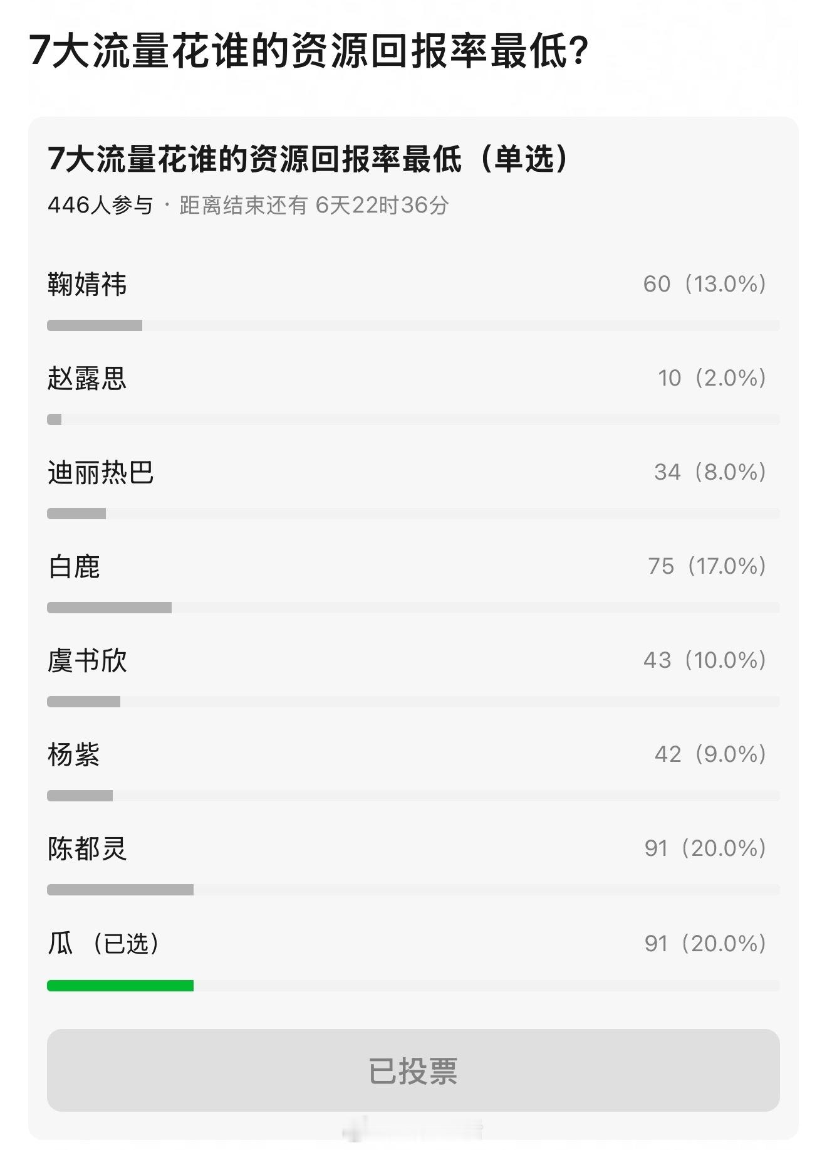The width and height of the screenshot is (827, 1150).
Task: Pick the 杨紫 option
Action: pos(413,769)
